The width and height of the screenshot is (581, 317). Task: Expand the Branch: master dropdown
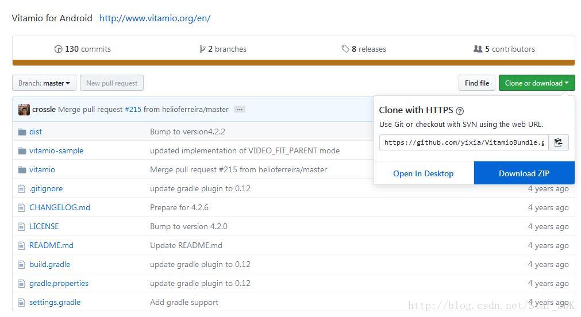click(x=44, y=83)
